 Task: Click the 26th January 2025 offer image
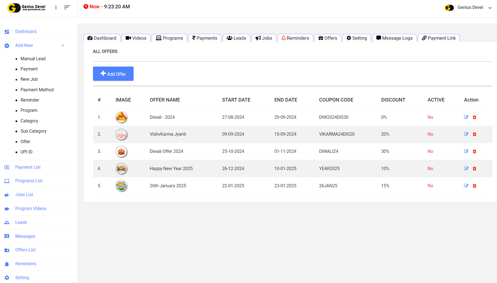click(121, 186)
